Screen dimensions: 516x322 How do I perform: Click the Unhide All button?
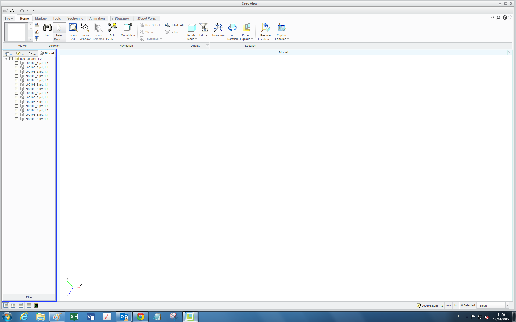[x=174, y=25]
